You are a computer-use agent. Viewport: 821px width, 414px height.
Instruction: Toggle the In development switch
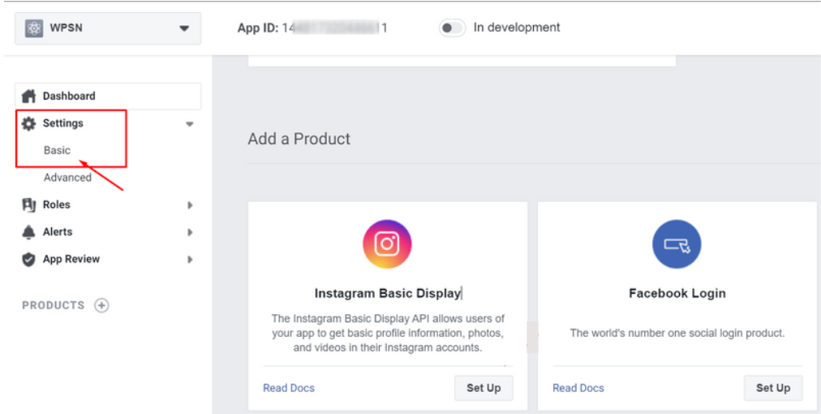click(x=452, y=28)
